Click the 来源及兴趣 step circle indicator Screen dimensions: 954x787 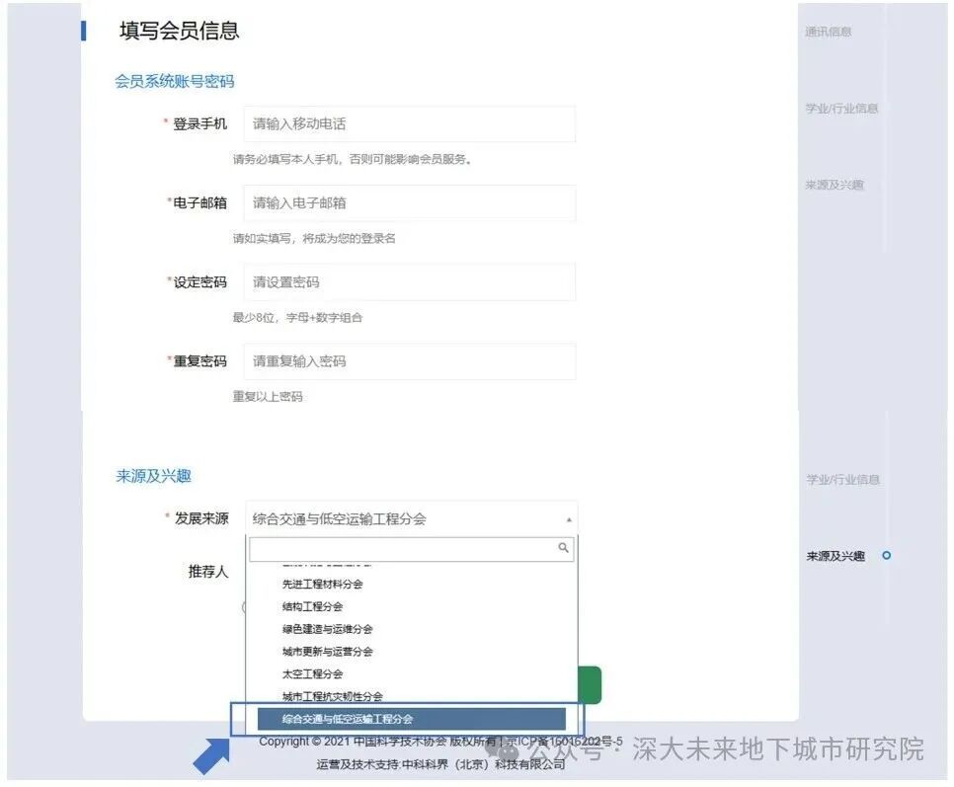pyautogui.click(x=886, y=556)
